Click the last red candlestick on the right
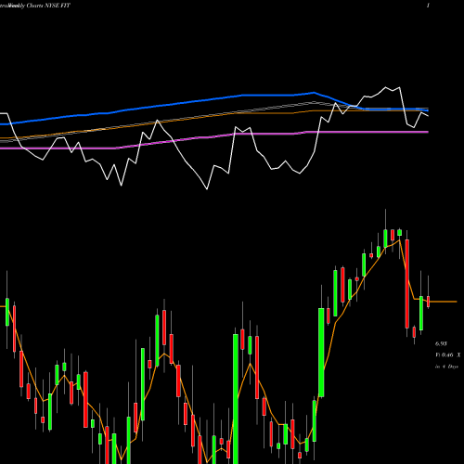 click(x=429, y=302)
